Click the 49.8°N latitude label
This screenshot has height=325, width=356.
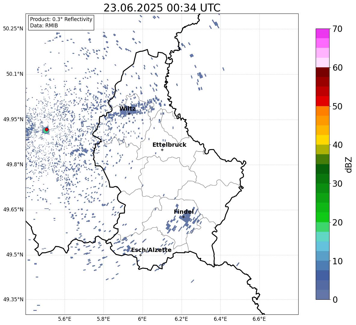coord(15,164)
